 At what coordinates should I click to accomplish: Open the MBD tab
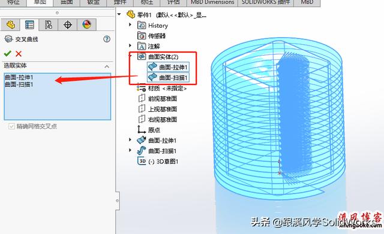point(307,2)
